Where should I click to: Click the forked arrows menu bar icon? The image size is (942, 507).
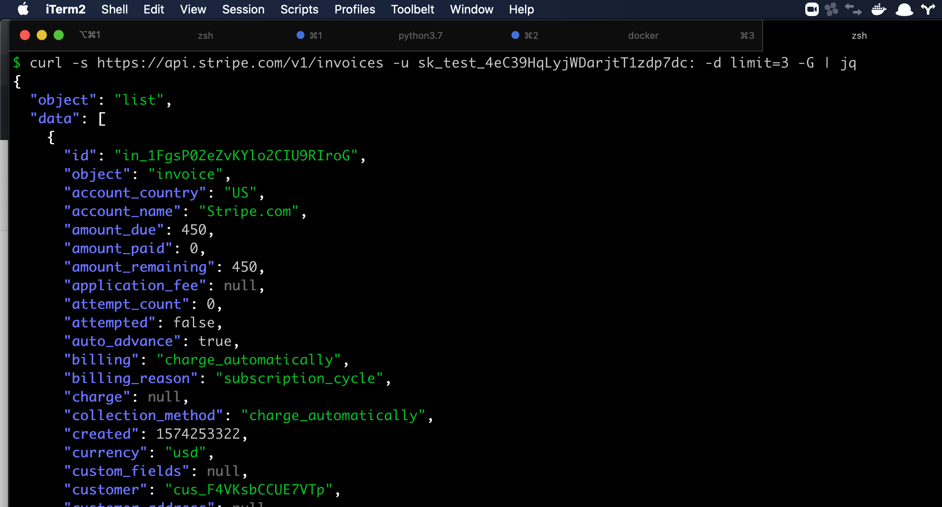tap(928, 9)
